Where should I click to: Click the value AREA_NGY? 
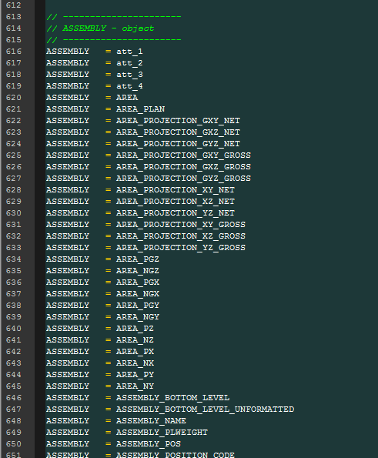click(x=138, y=317)
